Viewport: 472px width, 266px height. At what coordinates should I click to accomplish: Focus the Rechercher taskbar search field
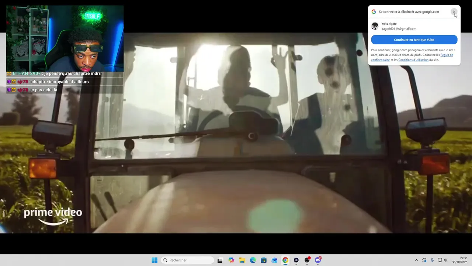188,260
